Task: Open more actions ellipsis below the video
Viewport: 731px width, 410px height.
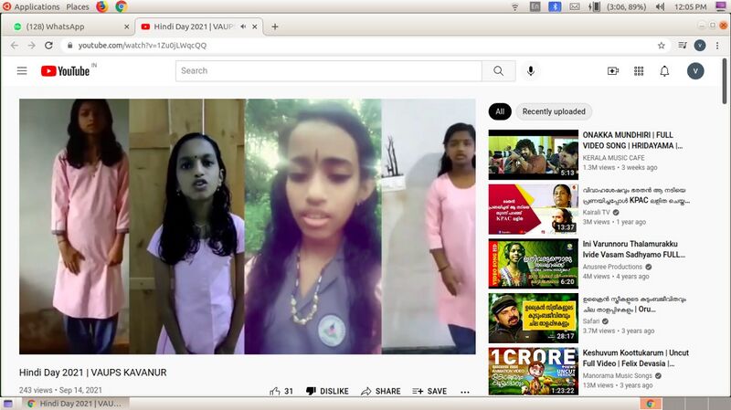Action: tap(465, 392)
